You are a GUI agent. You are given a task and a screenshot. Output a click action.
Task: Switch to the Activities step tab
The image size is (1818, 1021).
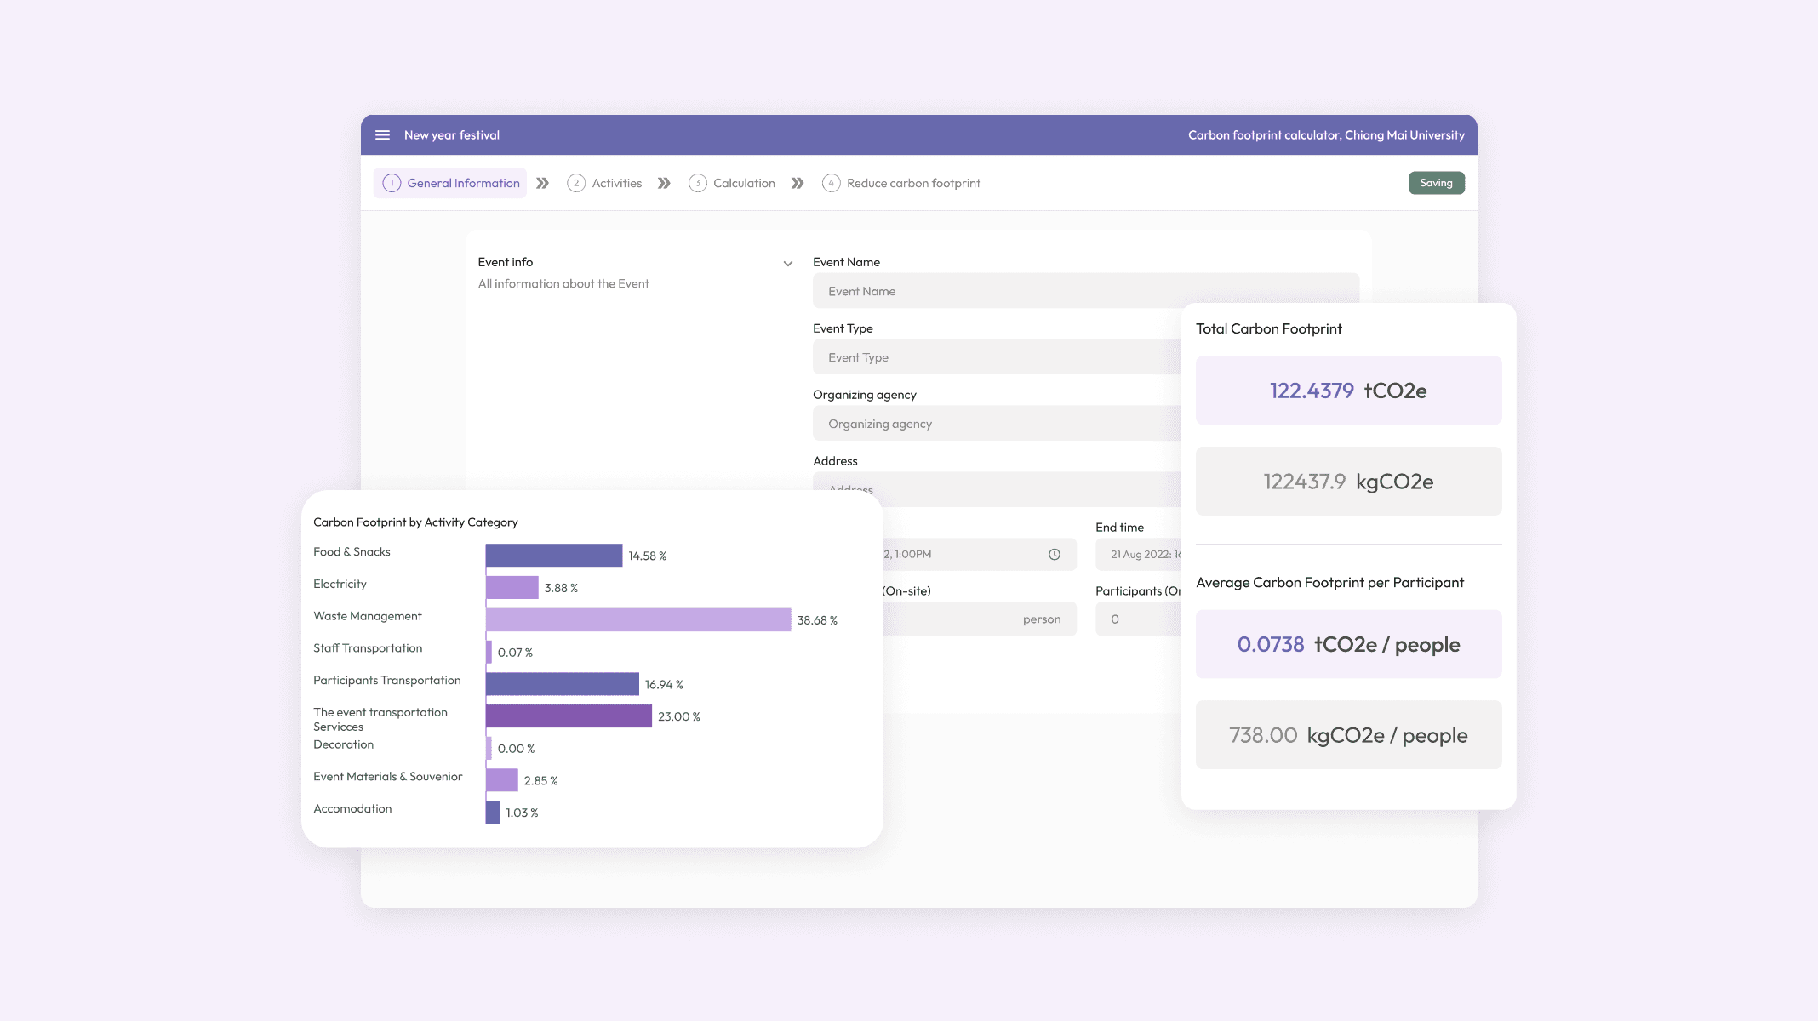coord(616,183)
